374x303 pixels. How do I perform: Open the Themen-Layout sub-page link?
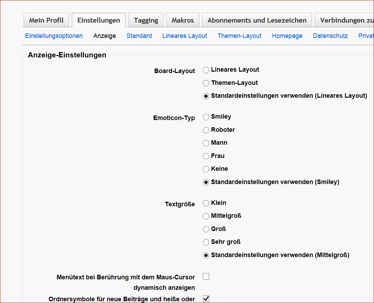click(x=239, y=36)
